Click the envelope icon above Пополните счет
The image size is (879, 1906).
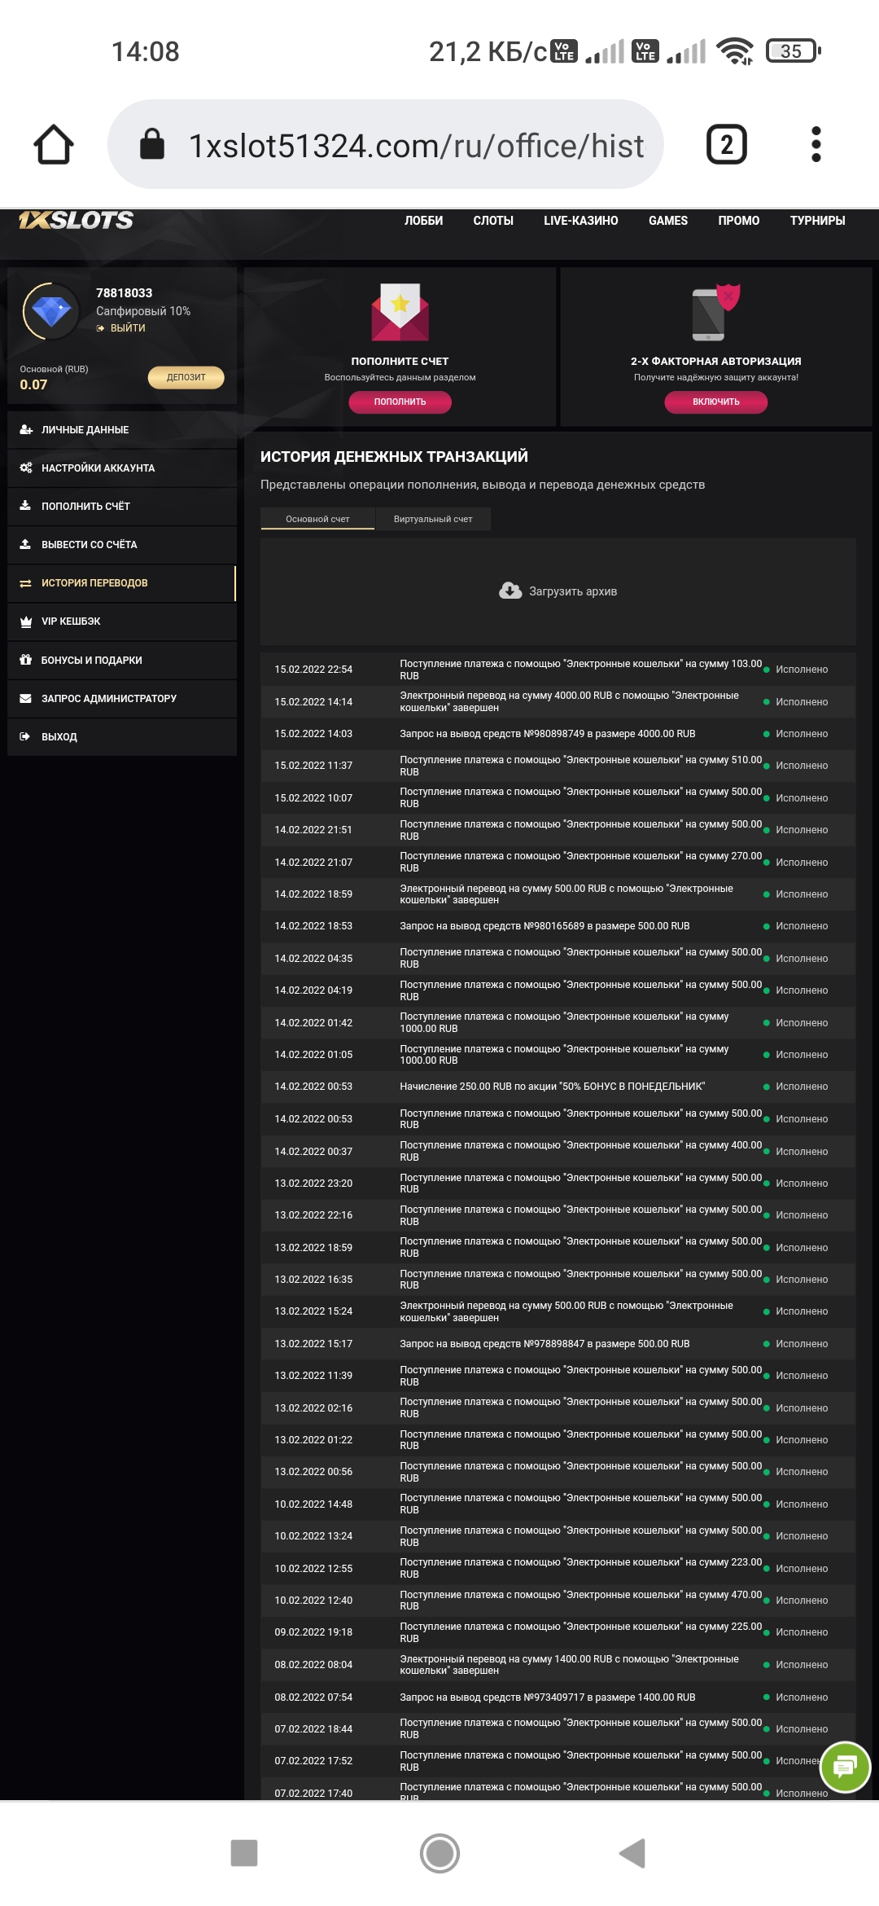[400, 312]
